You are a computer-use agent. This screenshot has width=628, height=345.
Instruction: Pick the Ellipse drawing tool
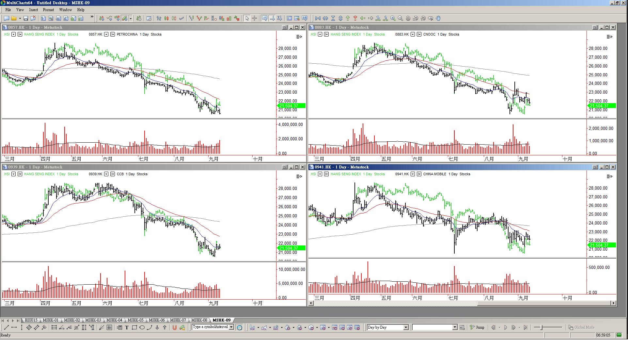point(142,327)
